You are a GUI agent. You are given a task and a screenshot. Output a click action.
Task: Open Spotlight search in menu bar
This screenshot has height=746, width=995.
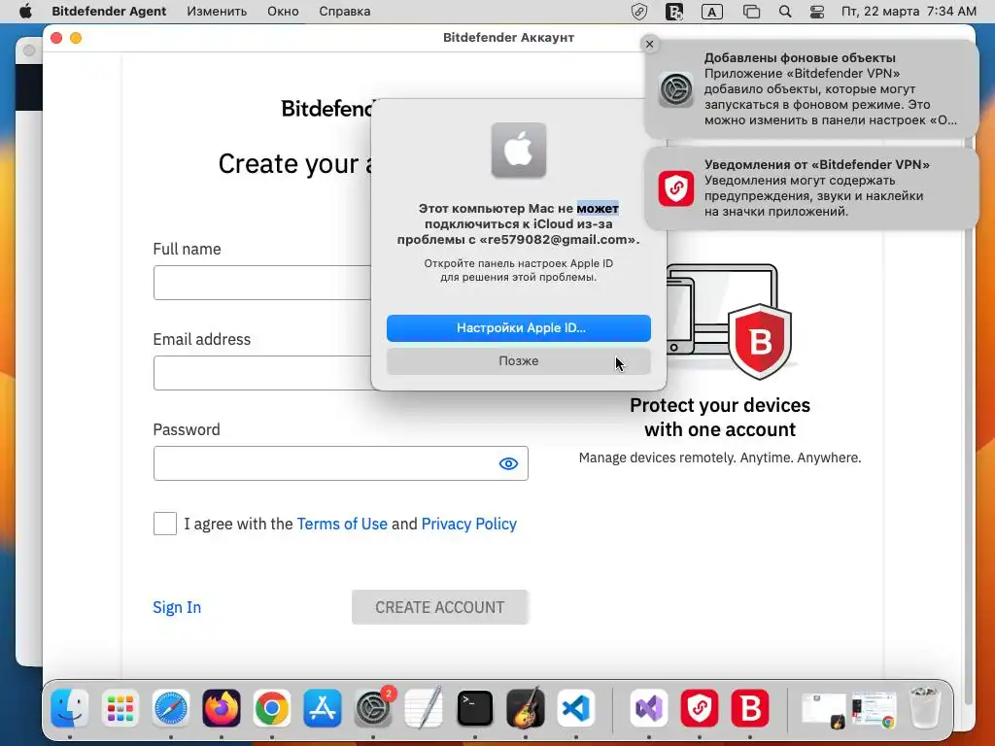[785, 12]
